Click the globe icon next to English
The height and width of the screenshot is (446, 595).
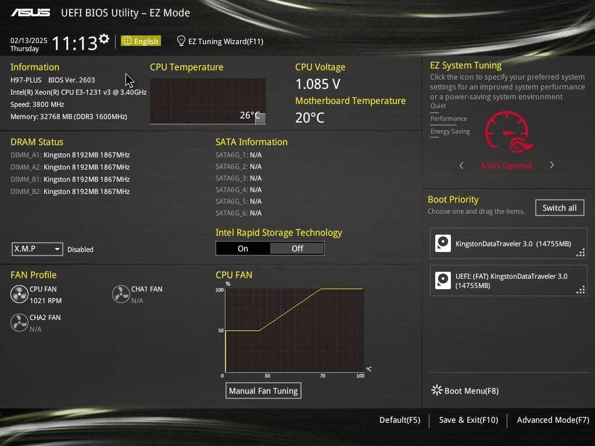127,41
